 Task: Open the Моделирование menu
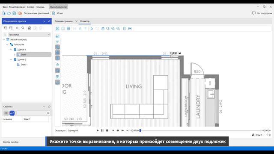[17, 7]
